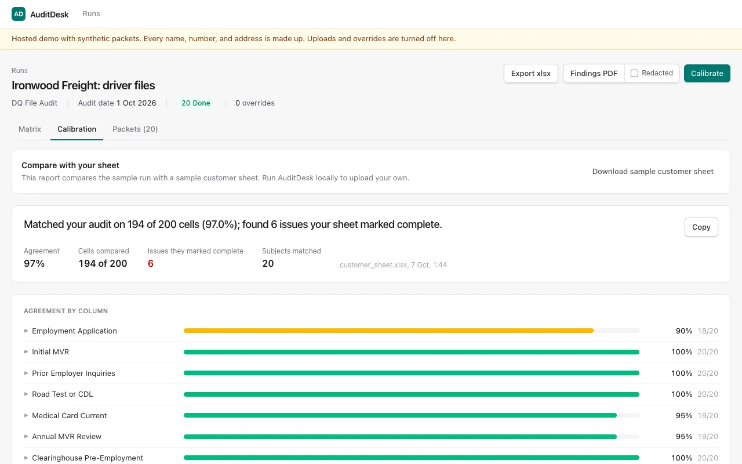Click the '20 Done' status badge
Viewport: 742px width, 464px height.
coord(196,103)
